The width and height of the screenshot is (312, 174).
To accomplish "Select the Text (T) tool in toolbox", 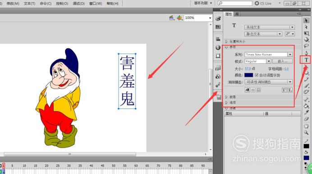I will pos(307,60).
